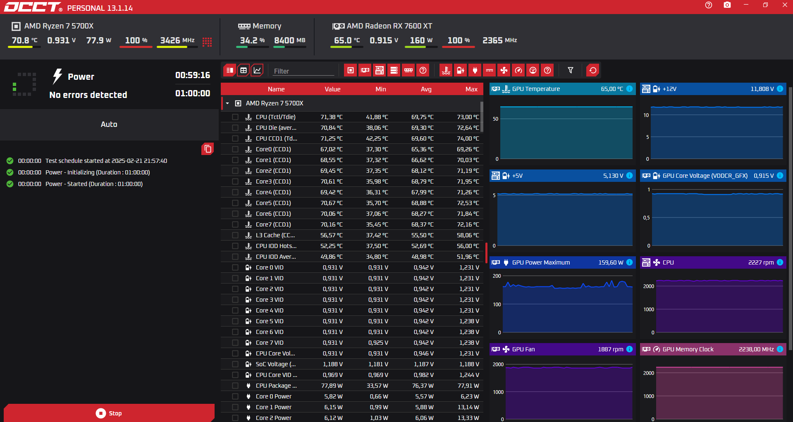The height and width of the screenshot is (422, 793).
Task: Copy the test log to clipboard
Action: 208,149
